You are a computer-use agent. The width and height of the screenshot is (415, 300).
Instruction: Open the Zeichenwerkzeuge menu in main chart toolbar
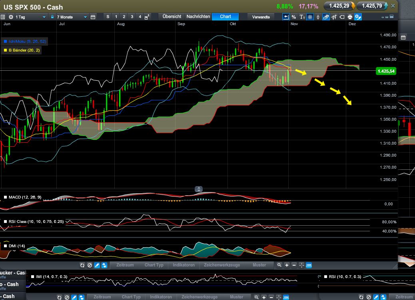(222, 265)
